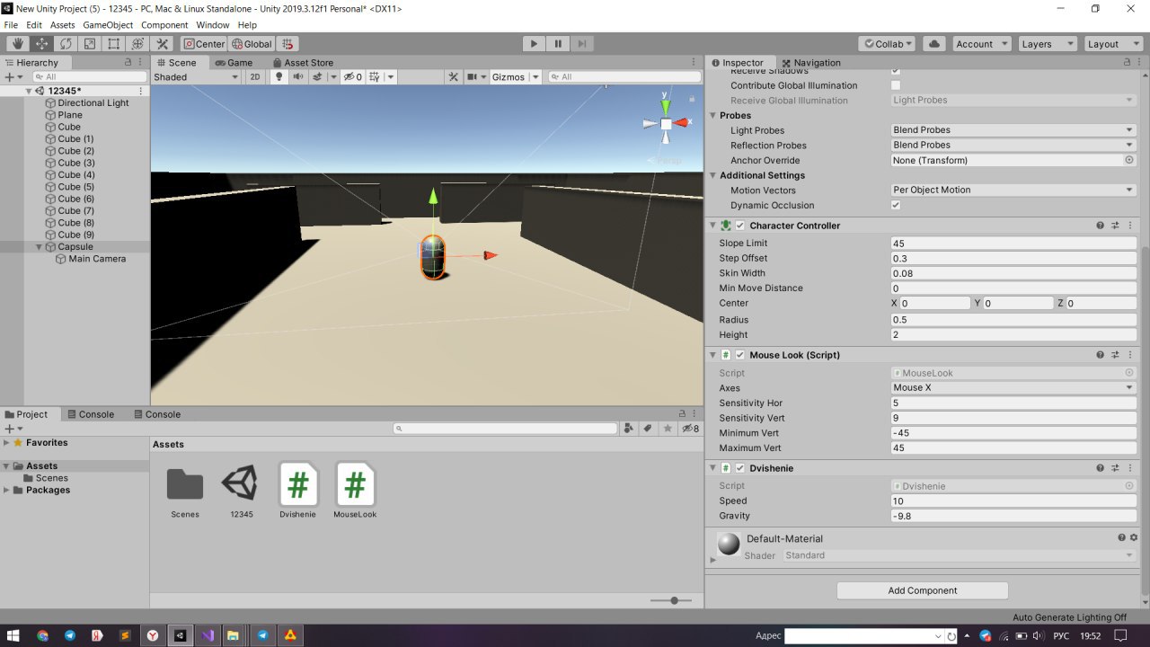Collapse the Probes section

click(712, 115)
